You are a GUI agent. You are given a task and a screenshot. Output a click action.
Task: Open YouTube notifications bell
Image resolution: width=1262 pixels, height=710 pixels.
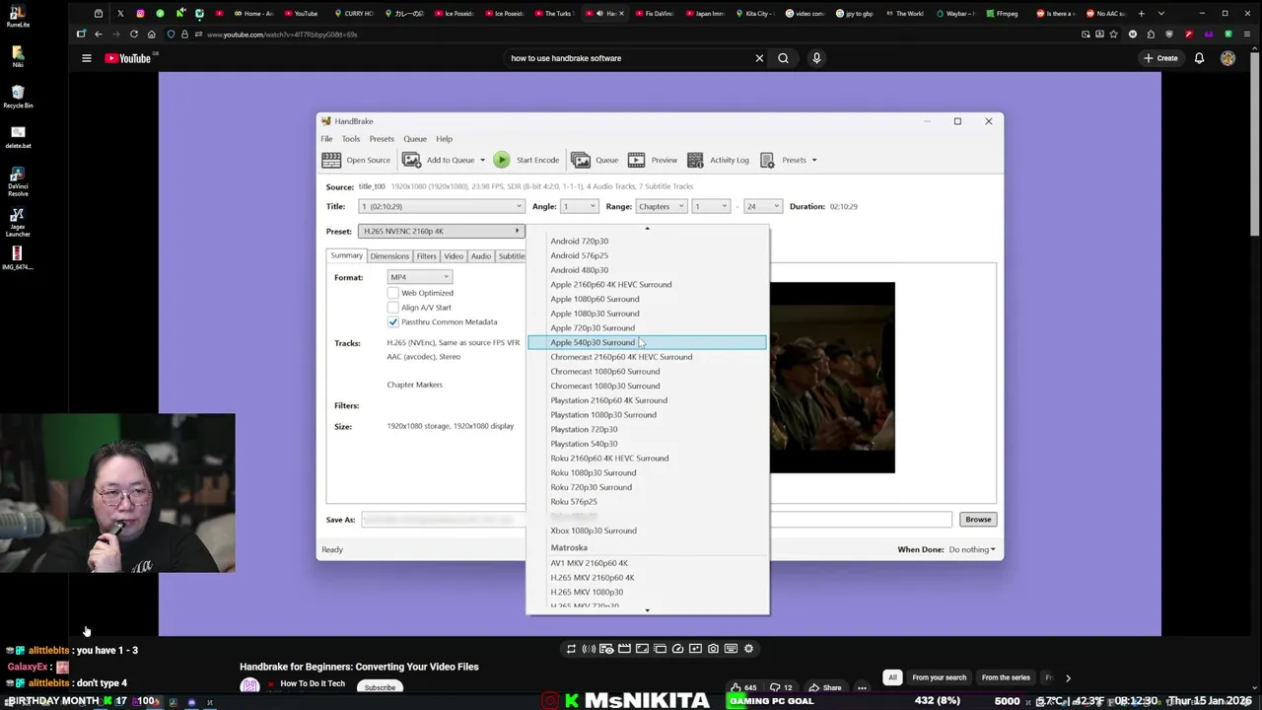click(x=1199, y=58)
